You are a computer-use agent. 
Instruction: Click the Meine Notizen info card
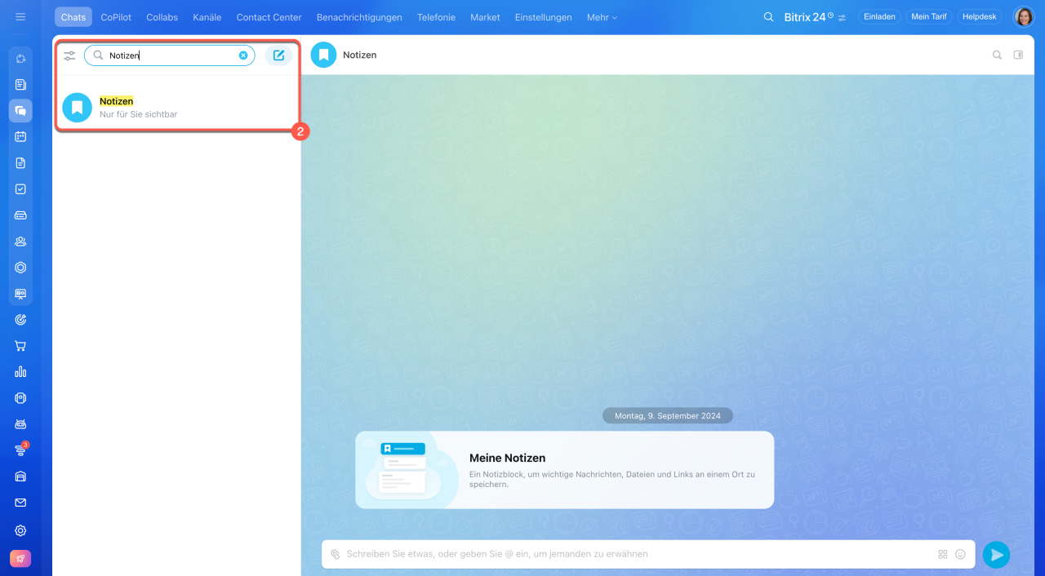564,470
